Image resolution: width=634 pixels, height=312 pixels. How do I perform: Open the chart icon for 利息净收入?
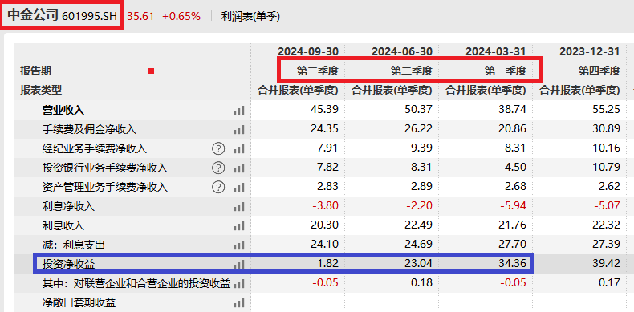(239, 207)
